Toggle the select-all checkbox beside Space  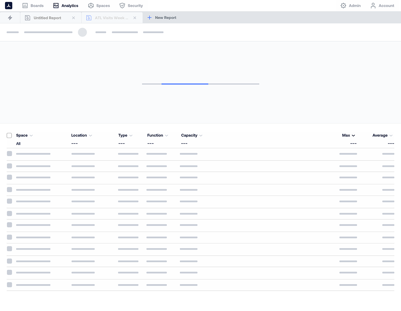[9, 135]
